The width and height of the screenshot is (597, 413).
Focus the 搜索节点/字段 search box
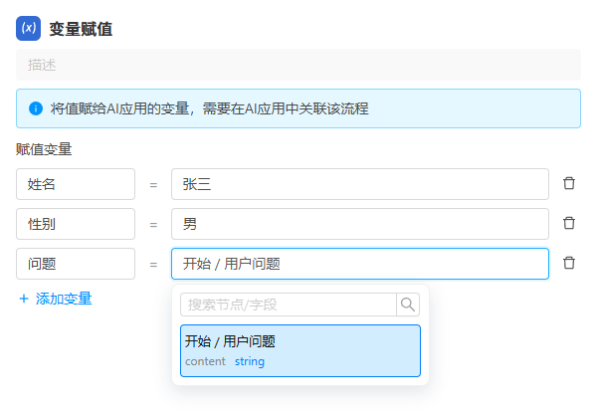pyautogui.click(x=288, y=305)
